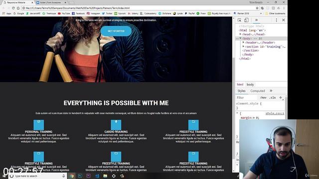
Task: Open Photoshop from the taskbar
Action: (x=80, y=176)
